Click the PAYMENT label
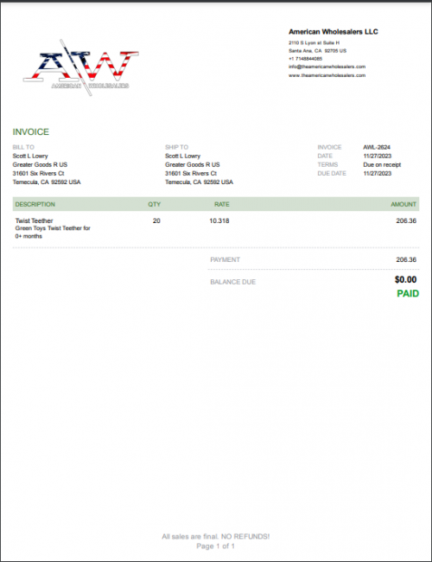Viewport: 432px width, 562px height. [x=225, y=259]
